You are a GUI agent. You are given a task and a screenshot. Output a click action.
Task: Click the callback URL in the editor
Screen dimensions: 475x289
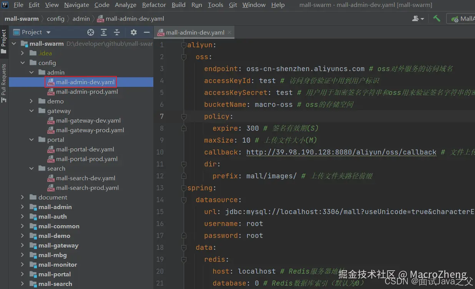coord(341,152)
